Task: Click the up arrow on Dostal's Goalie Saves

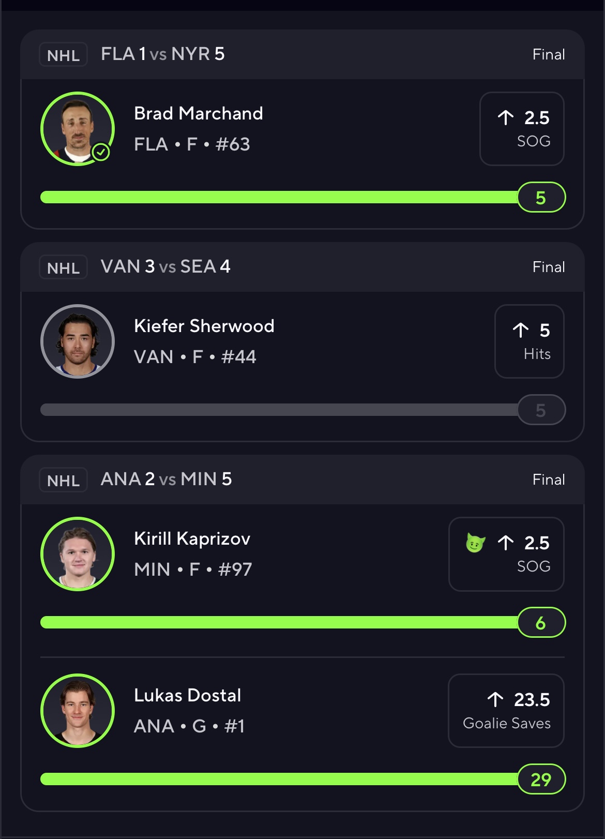Action: [495, 699]
